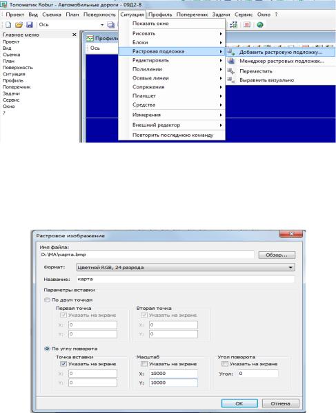Select the По углу поворота radio button
This screenshot has height=413, width=336.
(48, 349)
